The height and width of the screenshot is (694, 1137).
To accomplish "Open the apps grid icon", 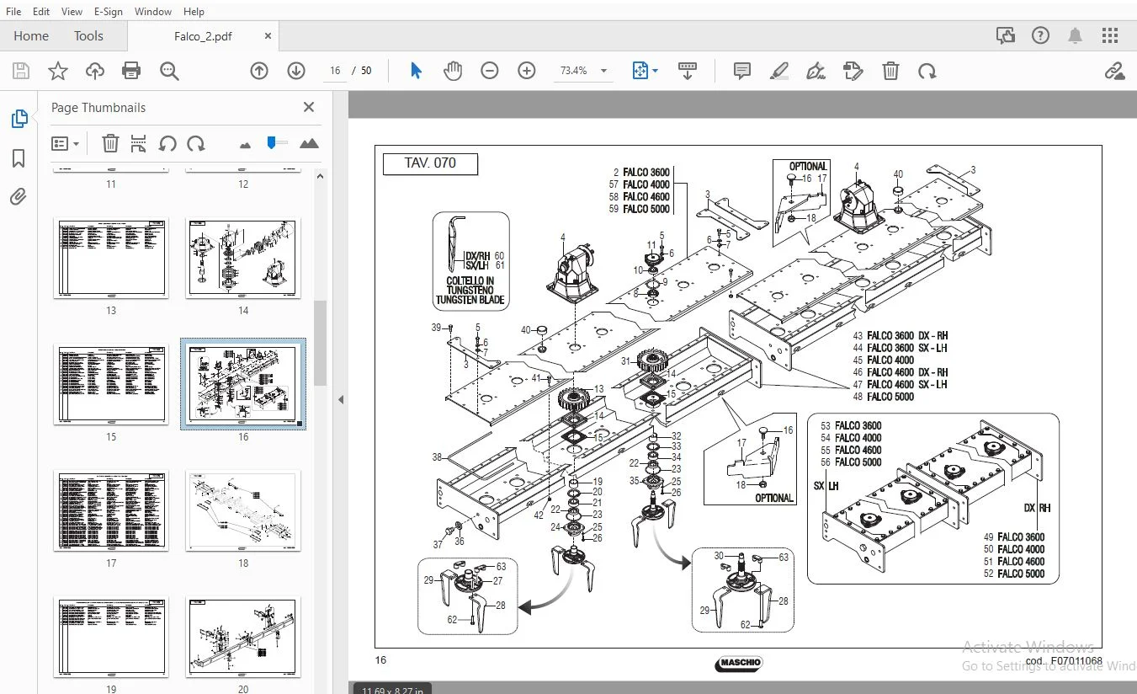I will click(x=1110, y=35).
